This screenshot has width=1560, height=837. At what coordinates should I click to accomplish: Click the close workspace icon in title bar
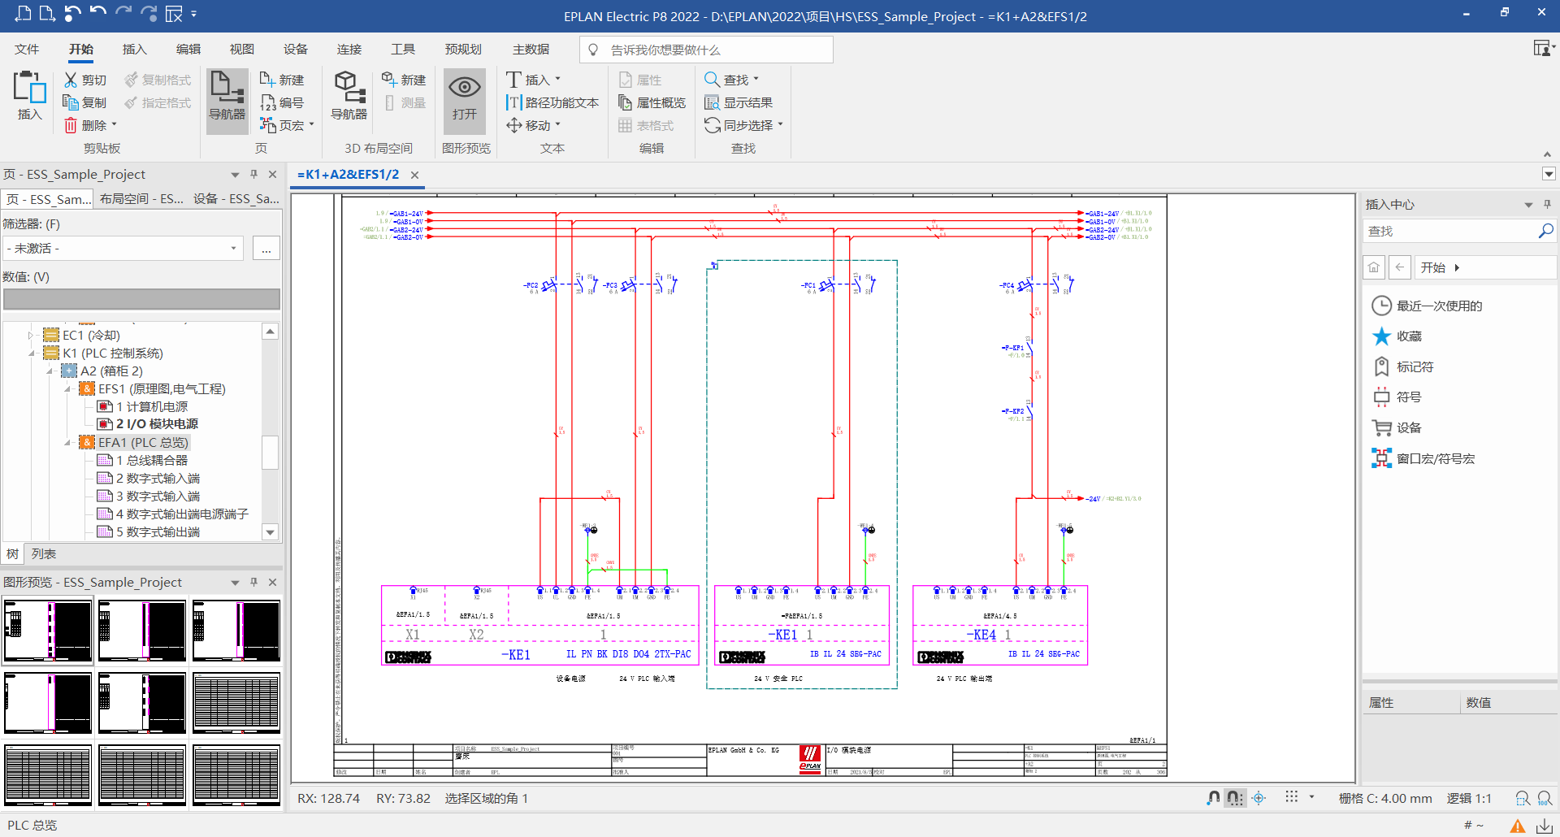(174, 14)
